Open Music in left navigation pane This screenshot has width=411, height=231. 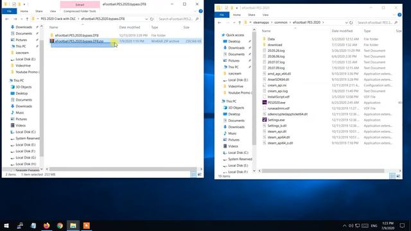pos(20,113)
